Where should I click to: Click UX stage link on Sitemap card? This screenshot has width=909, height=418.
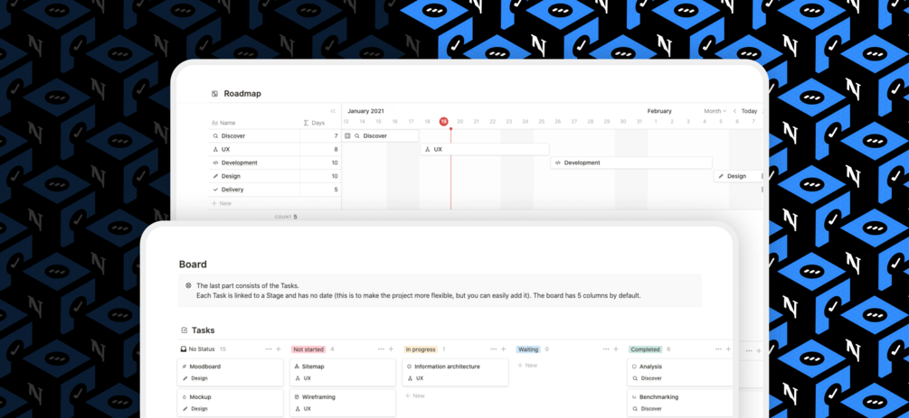click(303, 378)
